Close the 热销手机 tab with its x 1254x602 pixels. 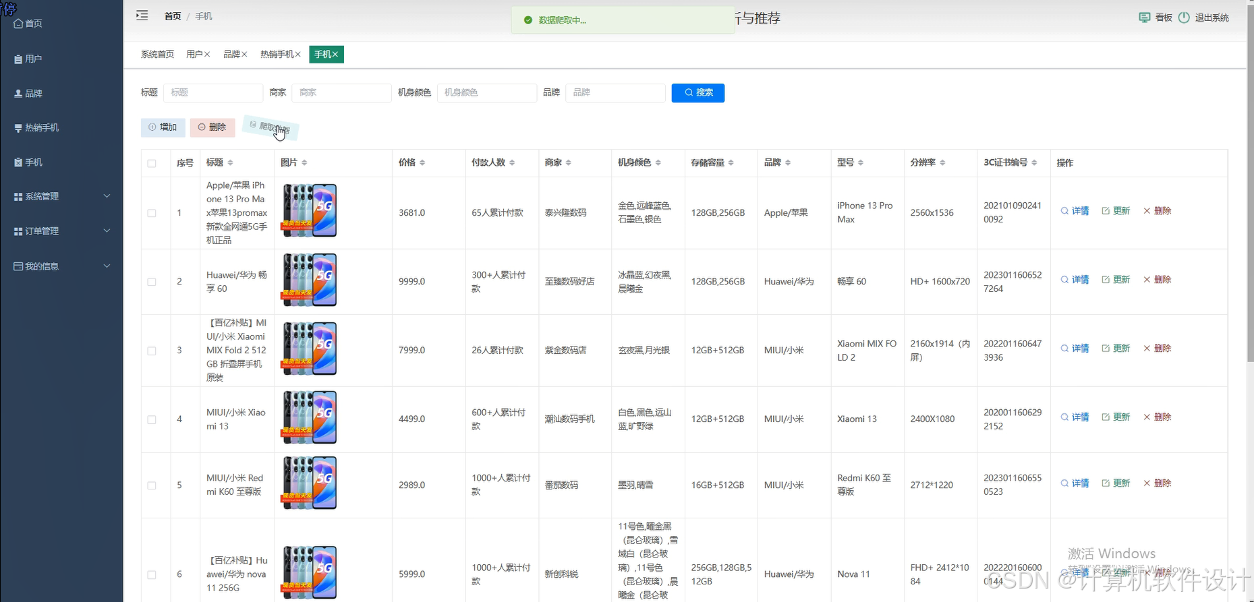pos(297,55)
